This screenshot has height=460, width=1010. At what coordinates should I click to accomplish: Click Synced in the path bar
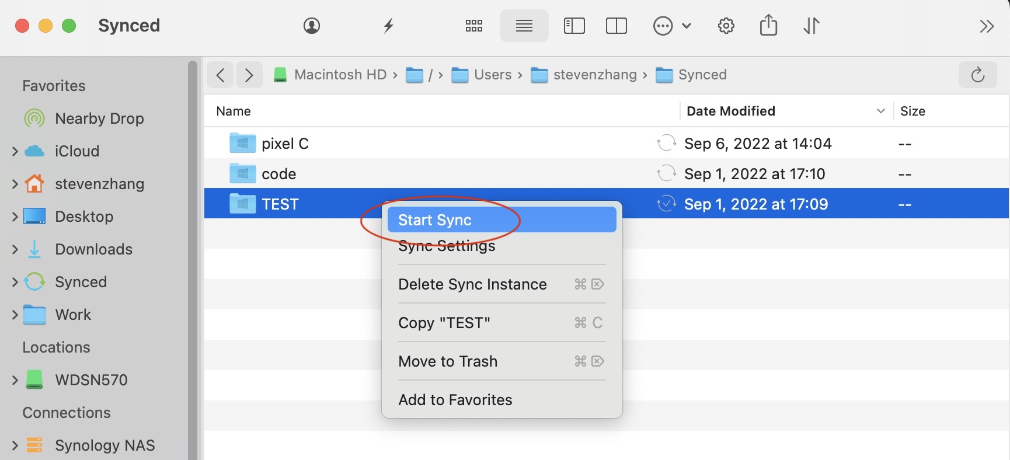(x=691, y=75)
